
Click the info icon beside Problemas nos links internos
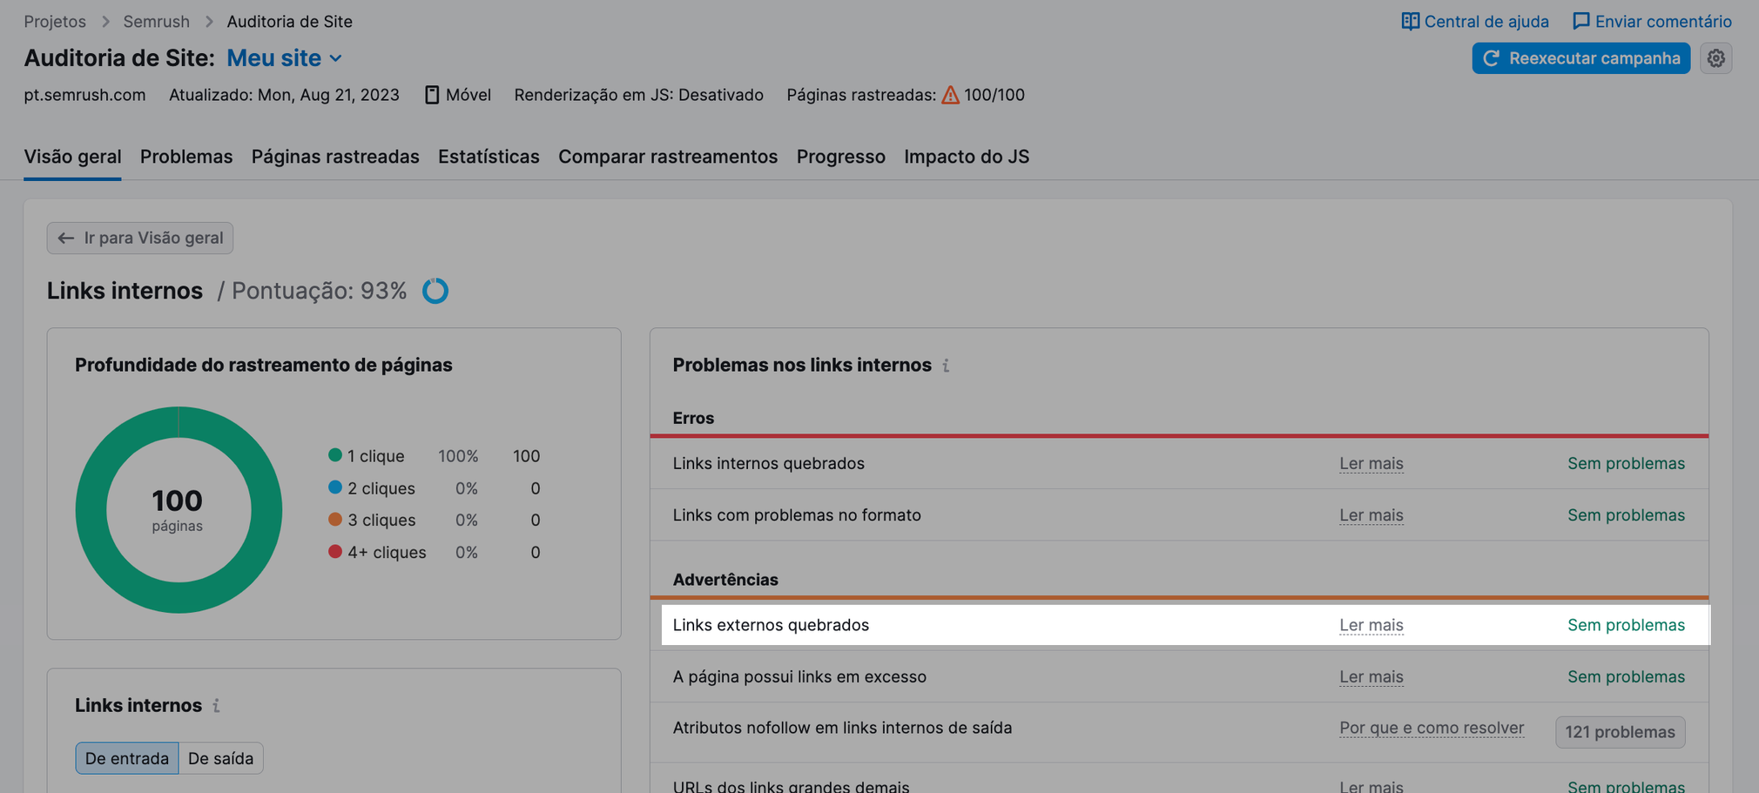[x=946, y=366]
